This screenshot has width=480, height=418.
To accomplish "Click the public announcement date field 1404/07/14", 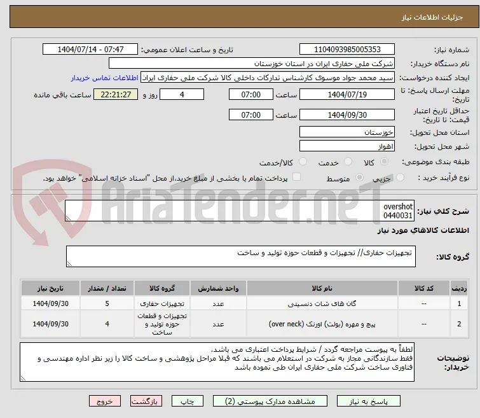I will [90, 50].
